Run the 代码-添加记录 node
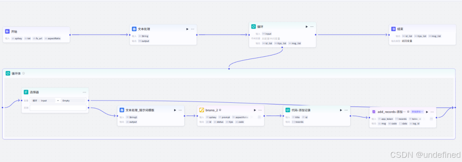The image size is (462, 162). (341, 110)
